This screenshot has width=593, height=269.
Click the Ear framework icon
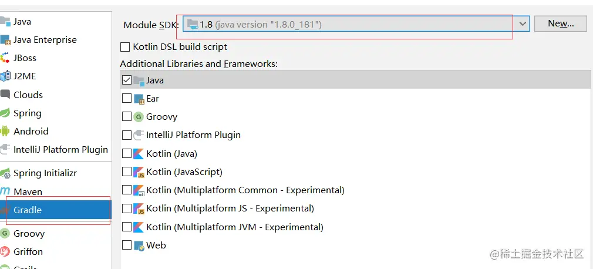(x=139, y=99)
